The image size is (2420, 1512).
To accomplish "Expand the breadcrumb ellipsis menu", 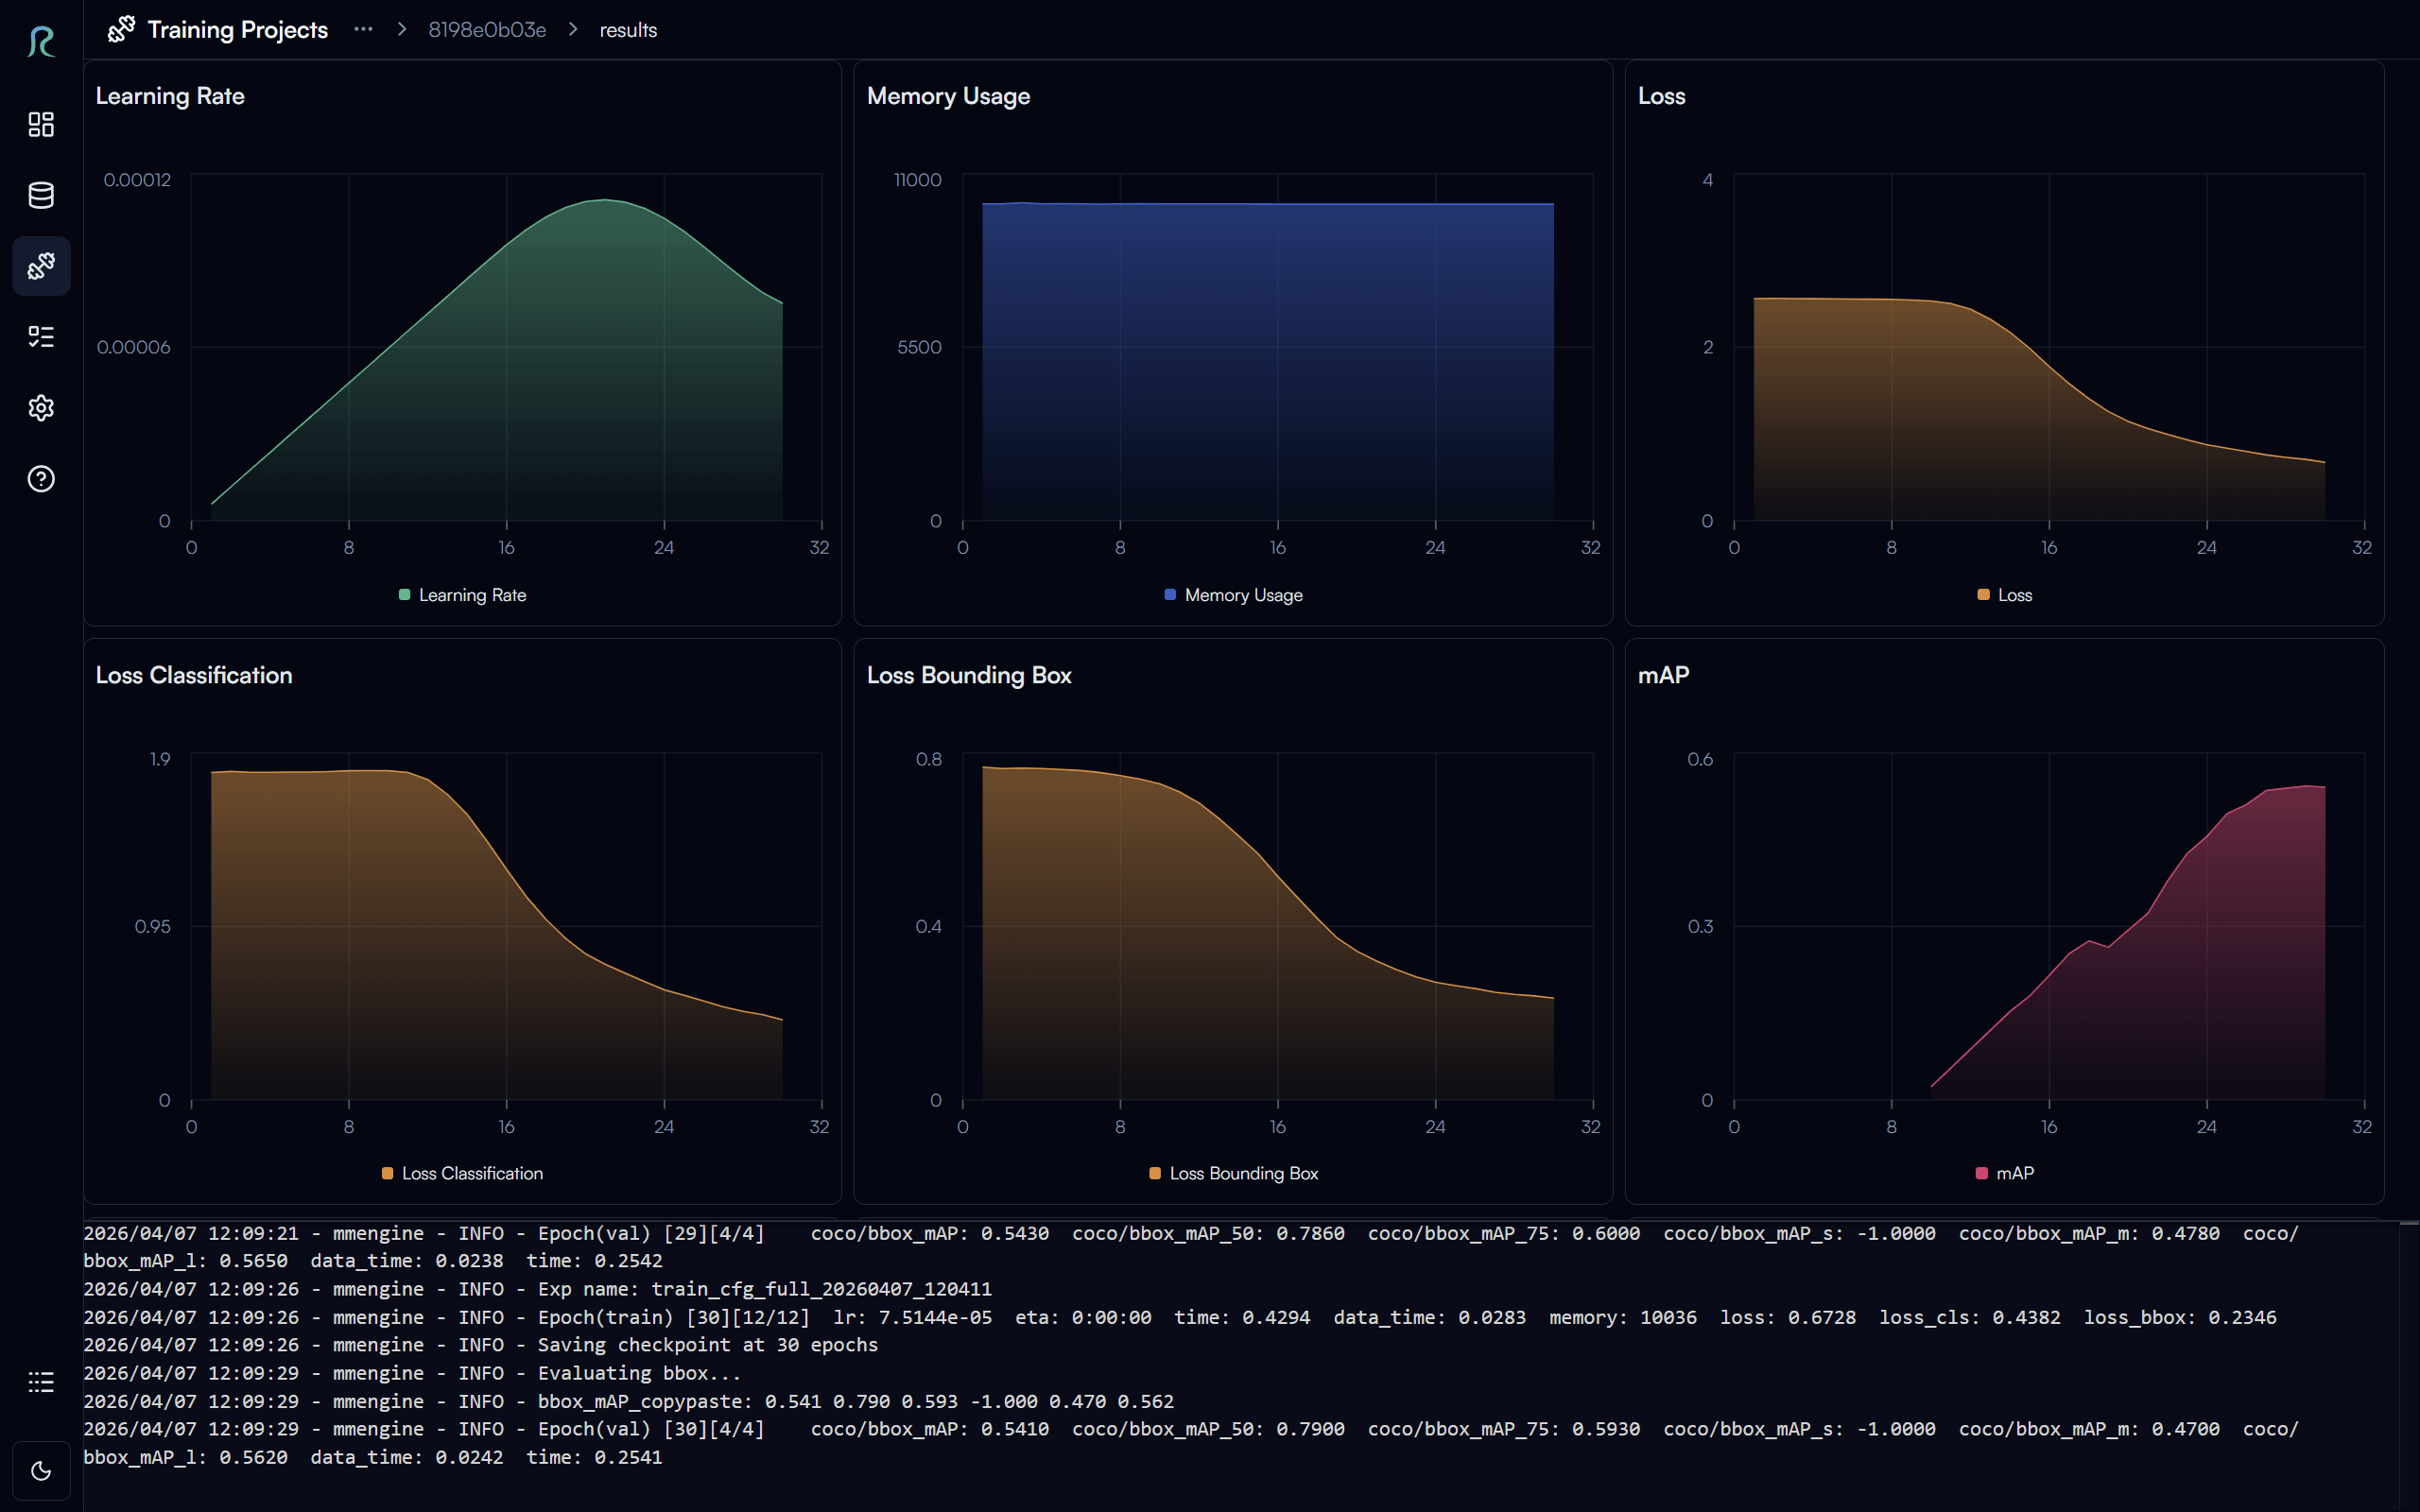I will [363, 30].
